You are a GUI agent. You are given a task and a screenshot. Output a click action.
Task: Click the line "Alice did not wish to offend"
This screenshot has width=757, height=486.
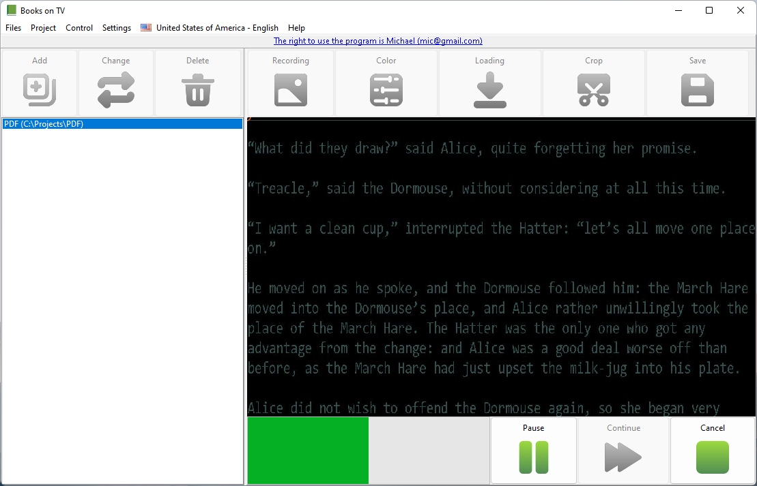point(484,408)
